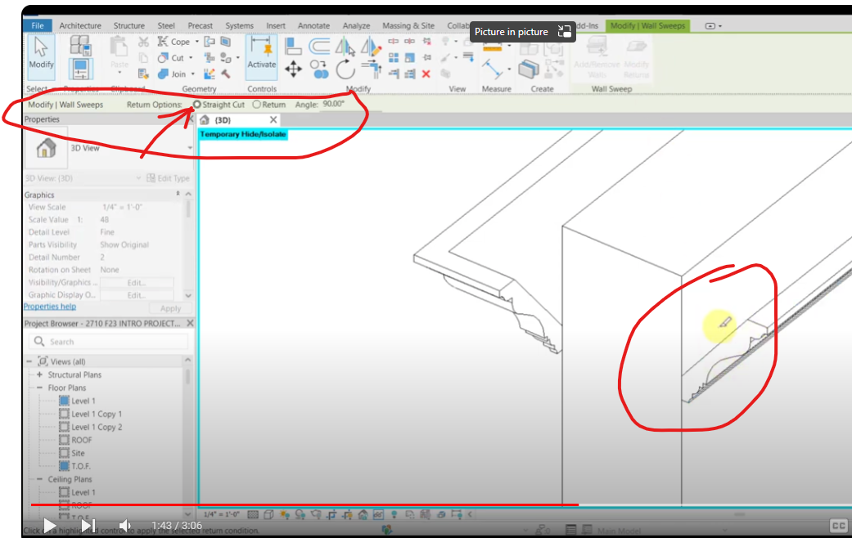This screenshot has height=538, width=852.
Task: Switch to the Architecture ribbon tab
Action: coord(79,25)
